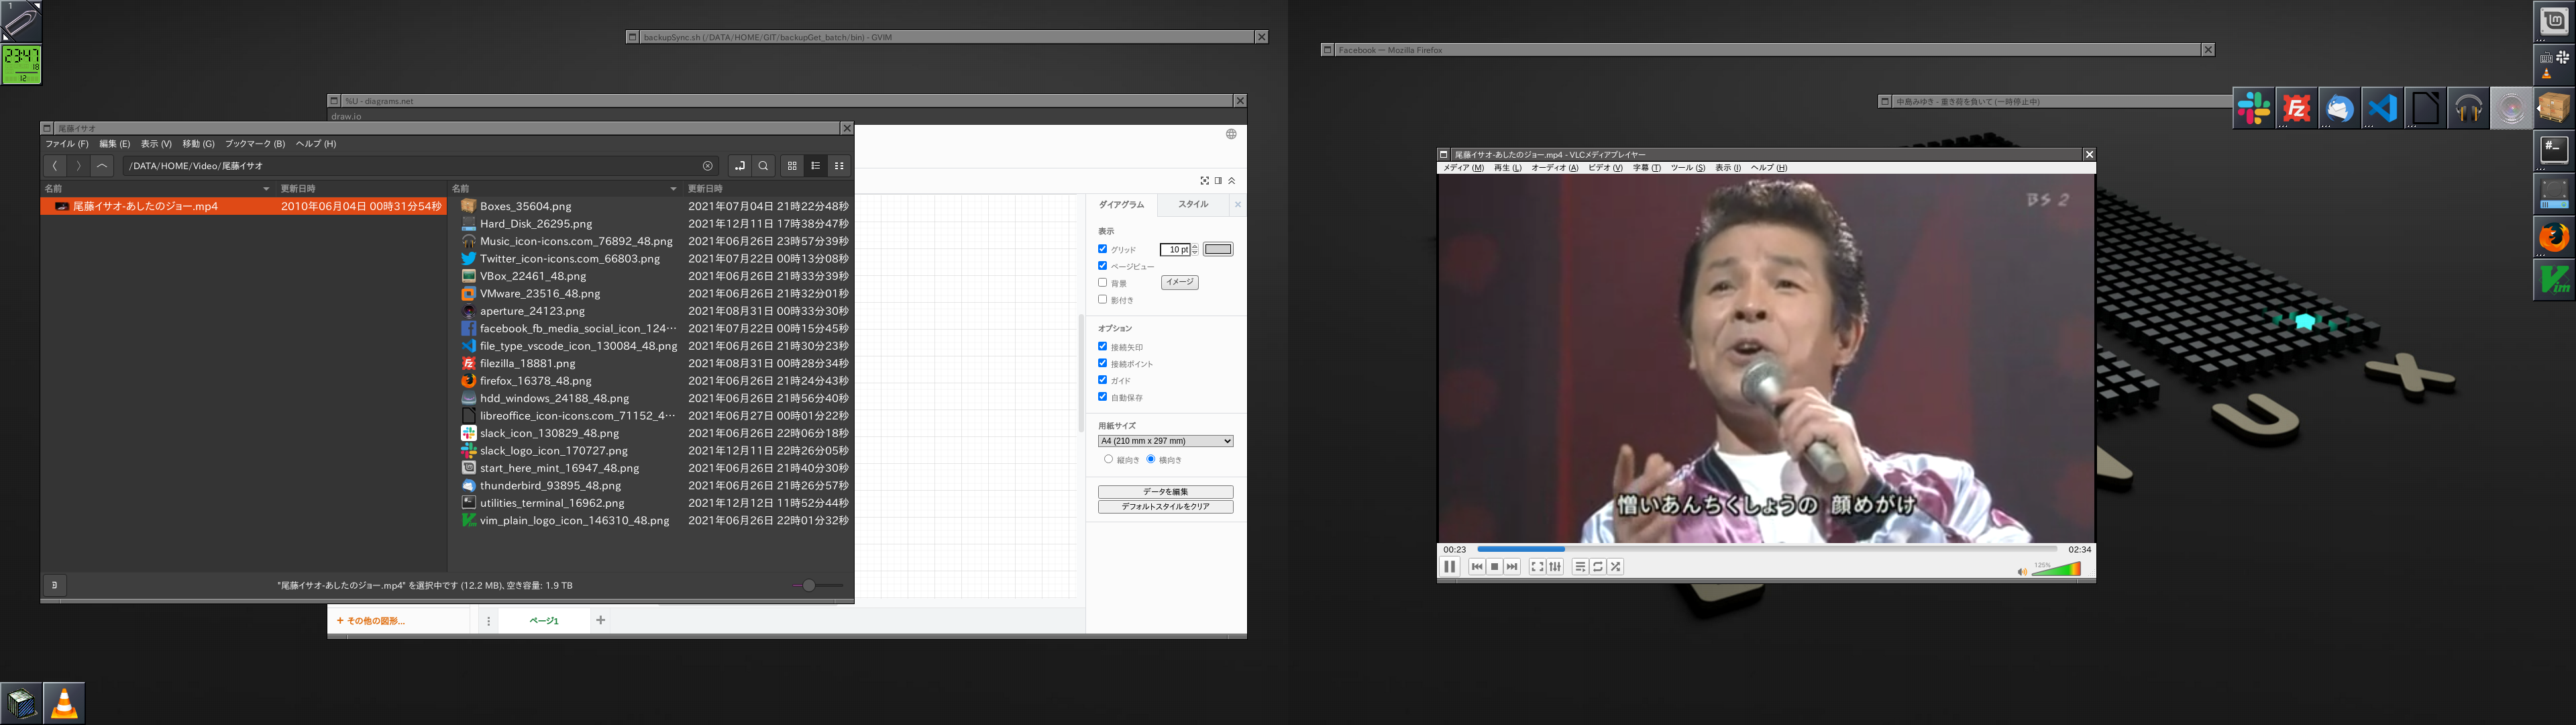Switch to the スタイル tab

coord(1192,204)
